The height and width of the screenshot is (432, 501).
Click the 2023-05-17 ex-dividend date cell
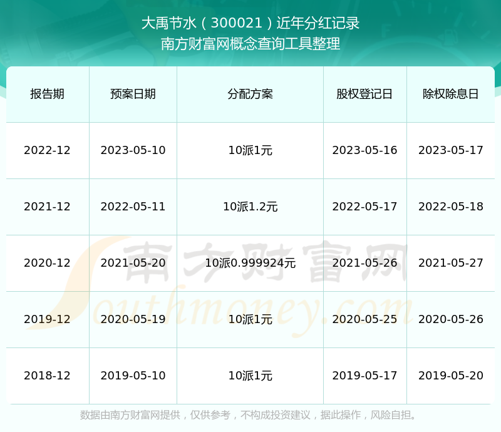pyautogui.click(x=451, y=150)
